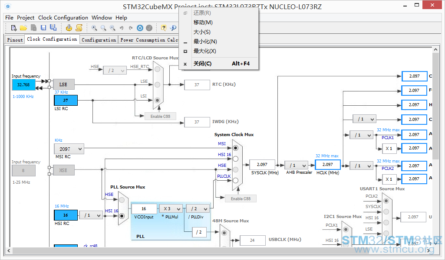The width and height of the screenshot is (445, 260).
Task: Zoom in on the clock diagram
Action: coord(94,28)
